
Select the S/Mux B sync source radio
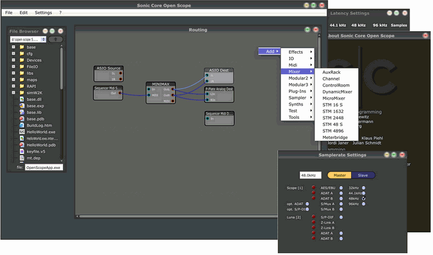341,210
